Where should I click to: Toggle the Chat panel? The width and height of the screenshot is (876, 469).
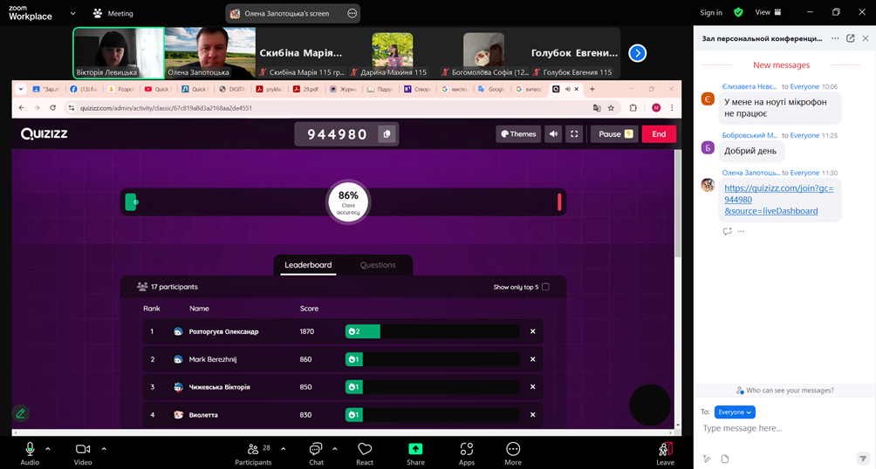(316, 453)
